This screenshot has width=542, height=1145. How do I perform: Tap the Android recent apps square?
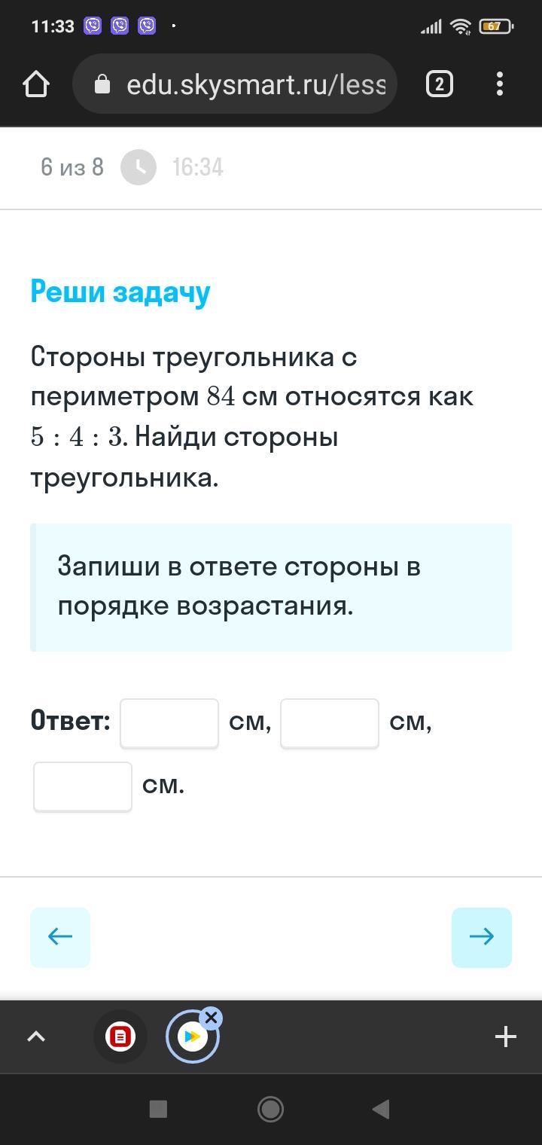click(158, 1109)
